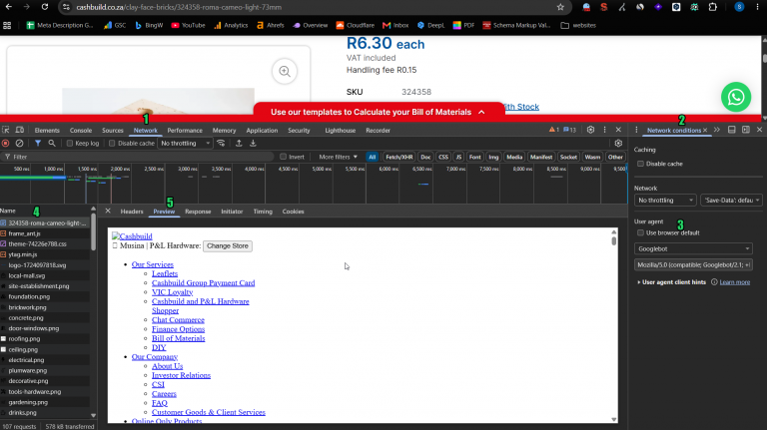Open WhatsApp chat floating button
767x430 pixels.
736,97
